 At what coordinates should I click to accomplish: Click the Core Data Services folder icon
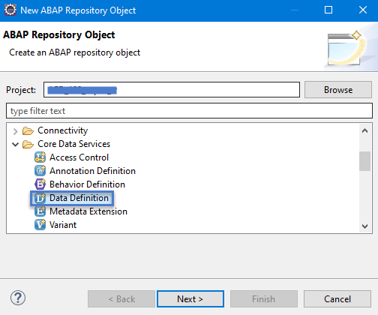click(x=28, y=144)
